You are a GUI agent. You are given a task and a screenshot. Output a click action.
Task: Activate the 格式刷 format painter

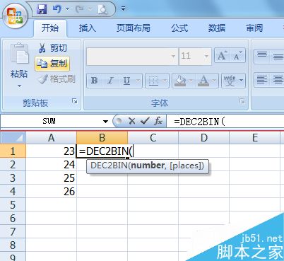pyautogui.click(x=57, y=79)
